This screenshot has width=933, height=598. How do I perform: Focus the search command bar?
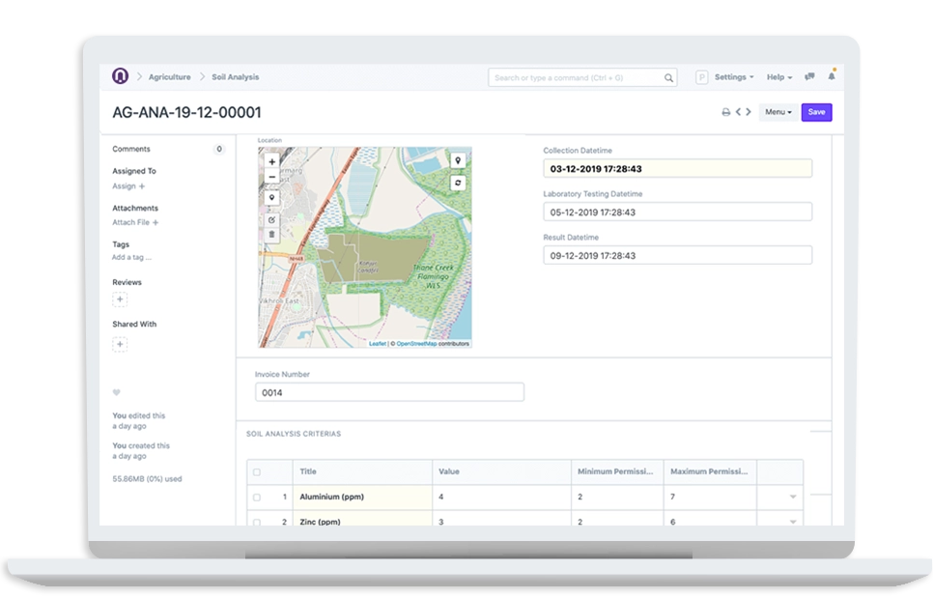[x=582, y=77]
